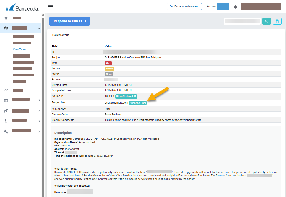Open the wrench icon at the sidebar bottom
286x197 pixels.
click(x=6, y=131)
